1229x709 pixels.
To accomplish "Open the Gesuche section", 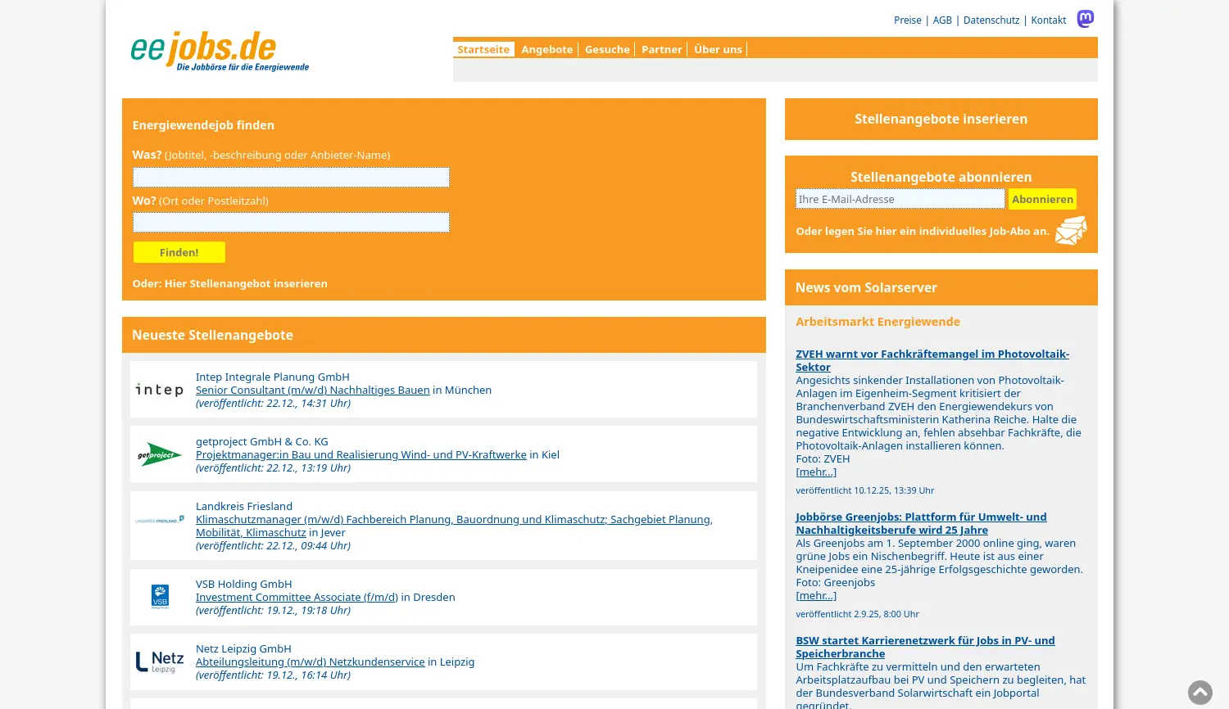I will (x=607, y=49).
